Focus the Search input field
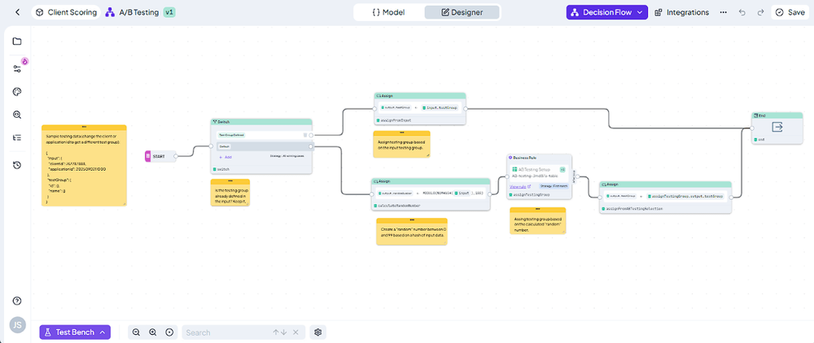 (x=226, y=332)
